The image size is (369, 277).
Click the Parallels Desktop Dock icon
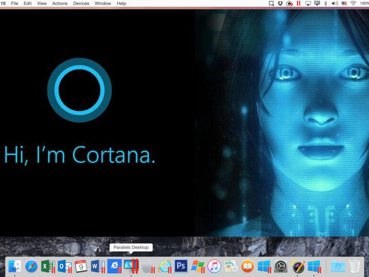coord(131,266)
